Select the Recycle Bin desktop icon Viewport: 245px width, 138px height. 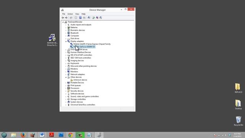(238, 121)
